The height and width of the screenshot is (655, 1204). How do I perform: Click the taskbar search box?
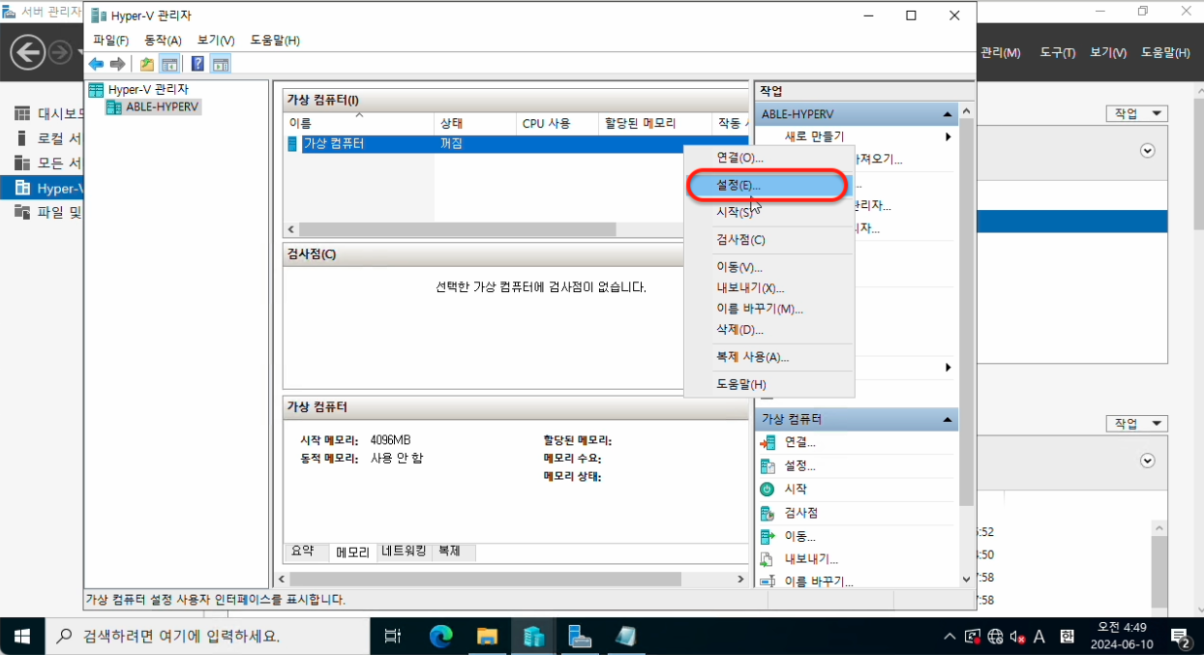207,637
